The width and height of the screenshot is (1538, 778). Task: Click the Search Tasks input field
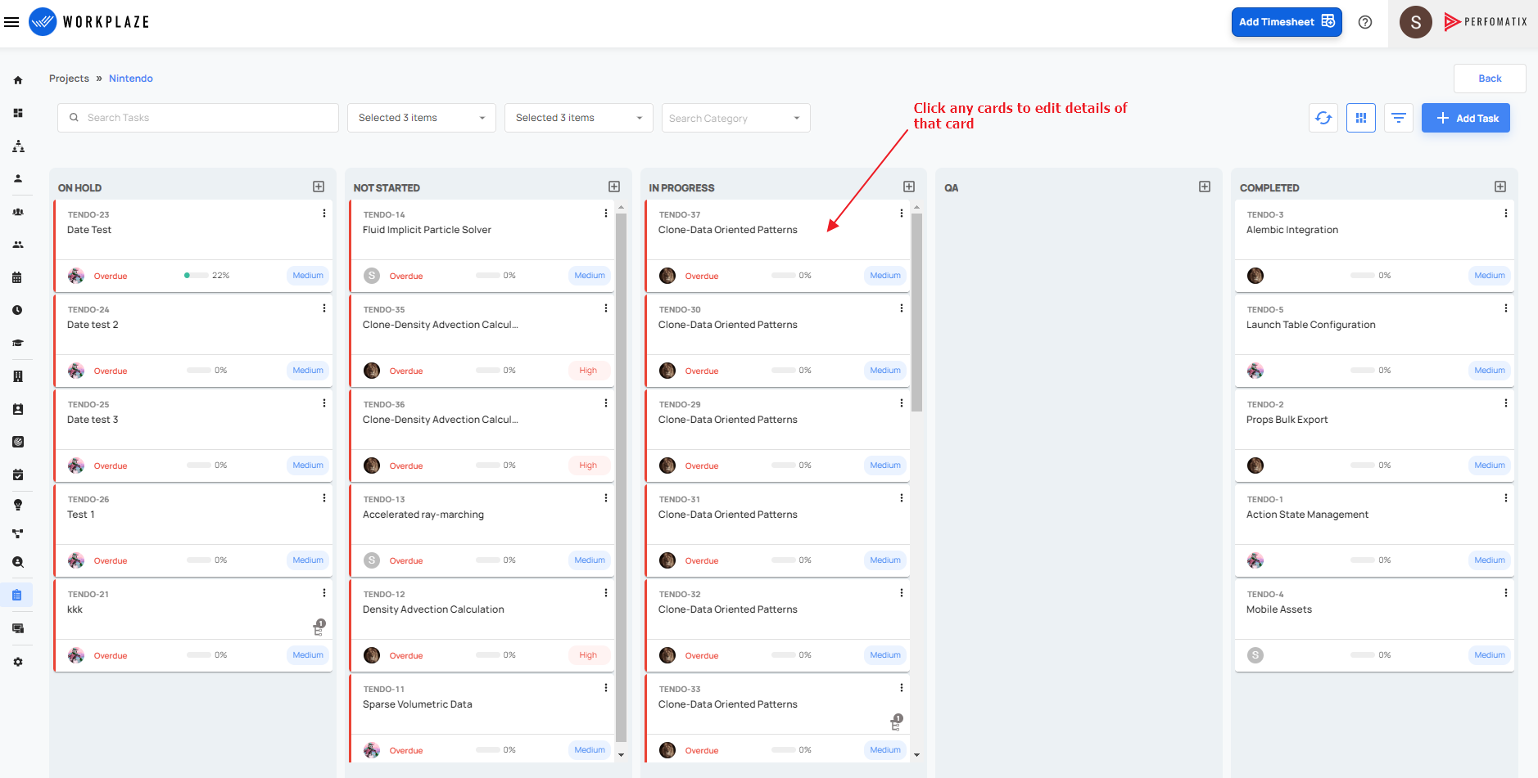pyautogui.click(x=198, y=118)
